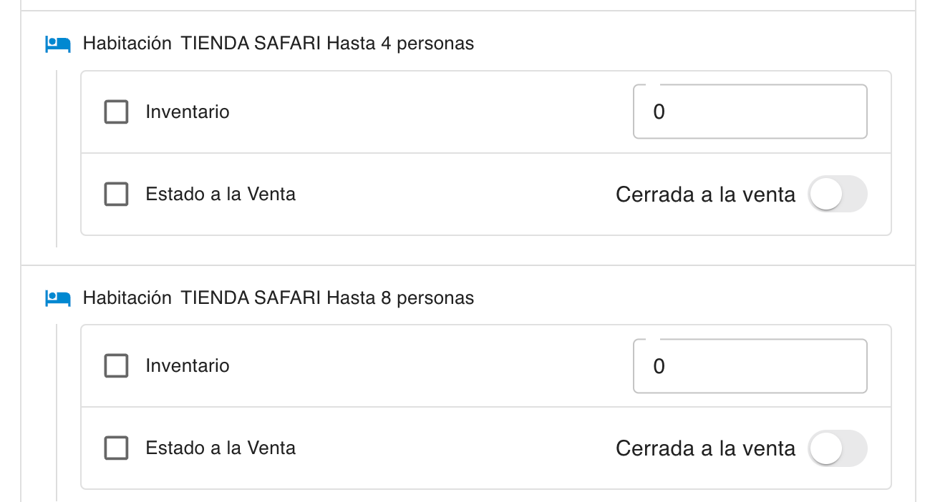Image resolution: width=925 pixels, height=502 pixels.
Task: Click the Inventario label in the second room card
Action: 187,365
